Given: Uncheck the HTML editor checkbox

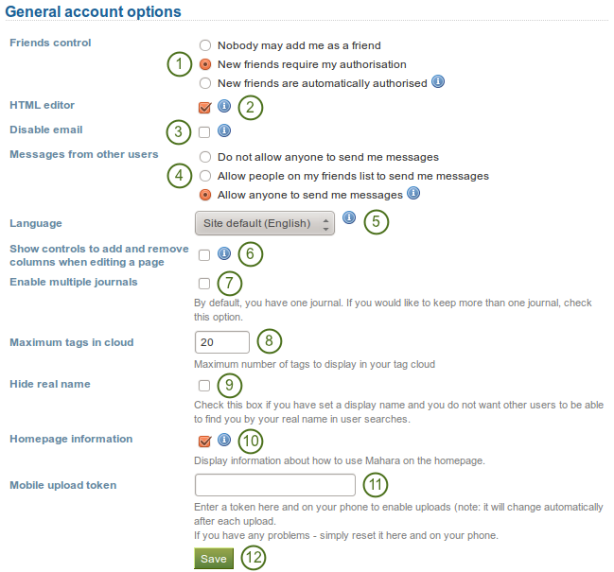Looking at the screenshot, I should (204, 107).
